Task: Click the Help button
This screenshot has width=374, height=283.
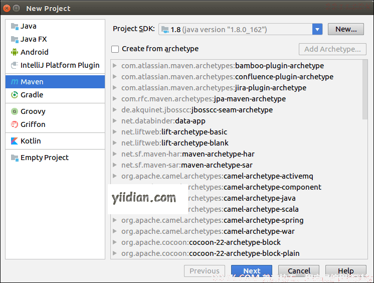Action: pos(346,271)
